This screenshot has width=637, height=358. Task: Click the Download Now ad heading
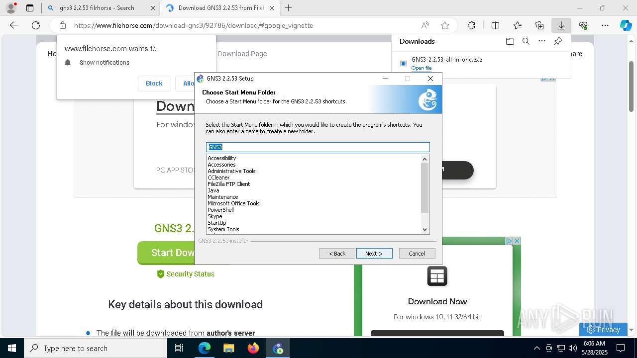coord(437,301)
